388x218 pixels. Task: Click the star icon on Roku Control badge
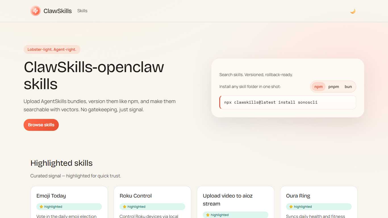(124, 207)
